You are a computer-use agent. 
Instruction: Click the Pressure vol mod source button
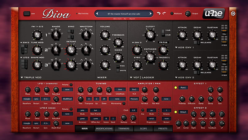coord(134,99)
